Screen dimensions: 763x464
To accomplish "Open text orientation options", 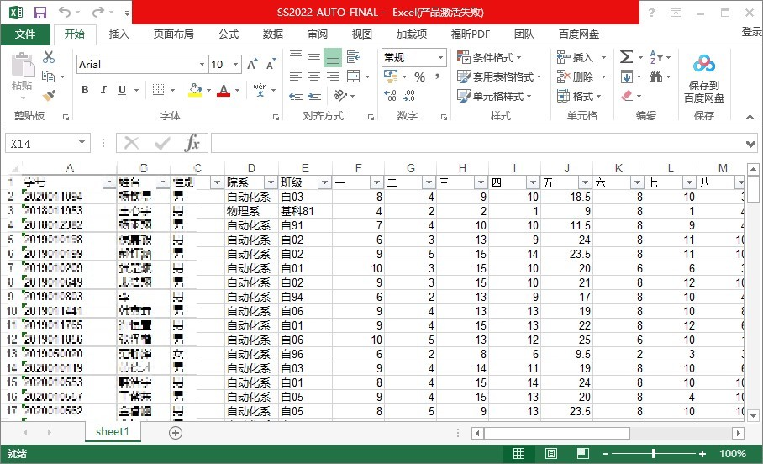I will [340, 96].
